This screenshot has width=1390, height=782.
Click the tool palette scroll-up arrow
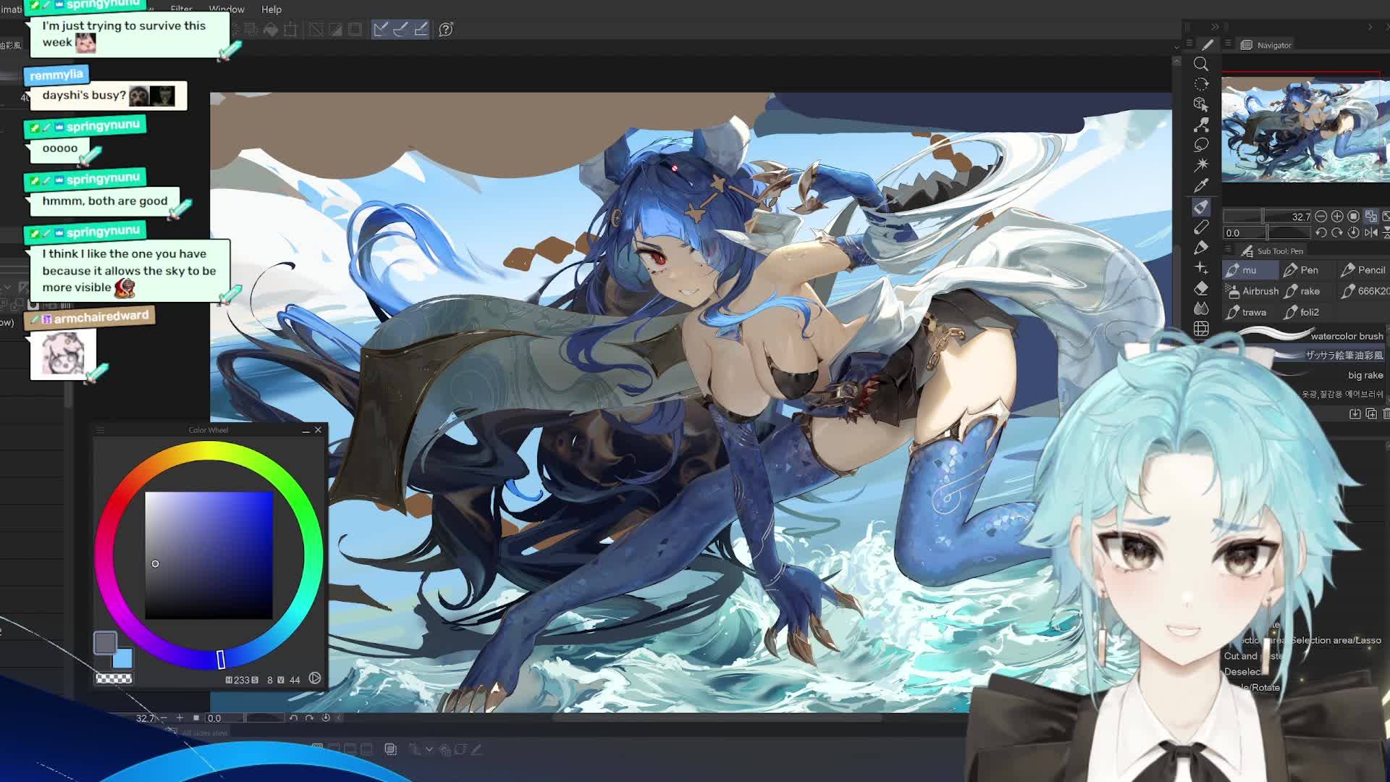tap(1176, 62)
